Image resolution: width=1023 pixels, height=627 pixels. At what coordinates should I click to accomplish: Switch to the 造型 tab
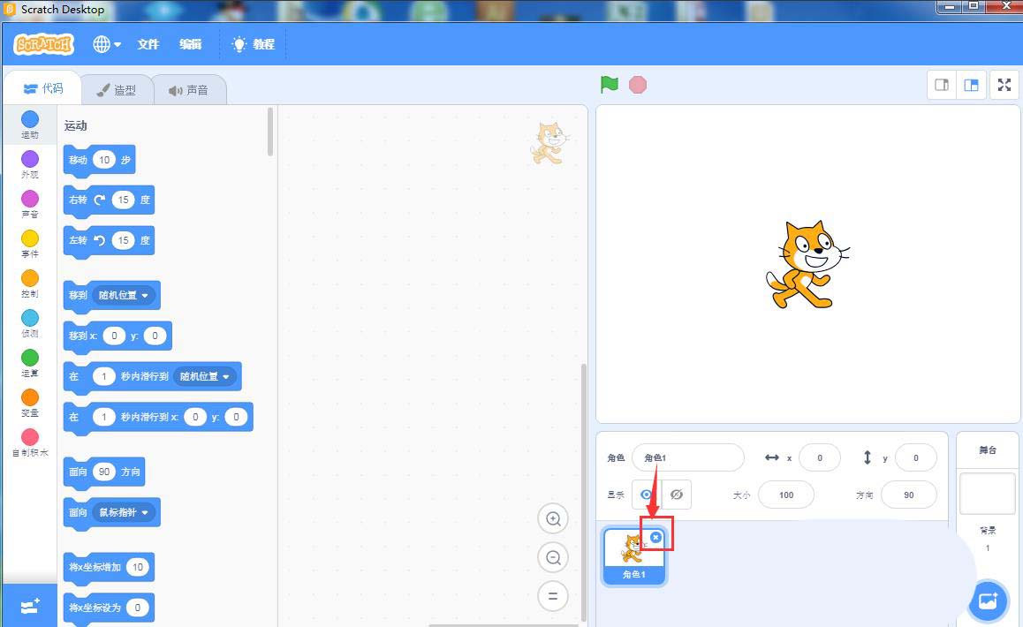[x=117, y=90]
